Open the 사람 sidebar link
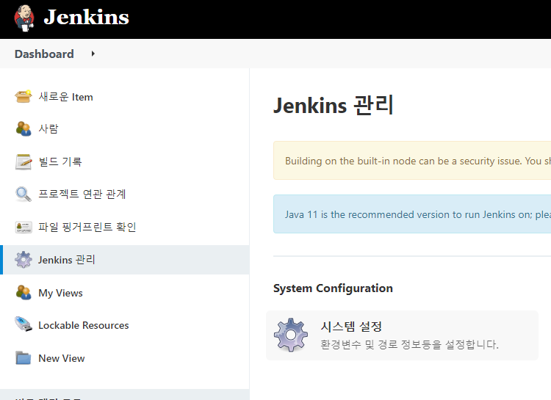The image size is (551, 400). pos(48,129)
